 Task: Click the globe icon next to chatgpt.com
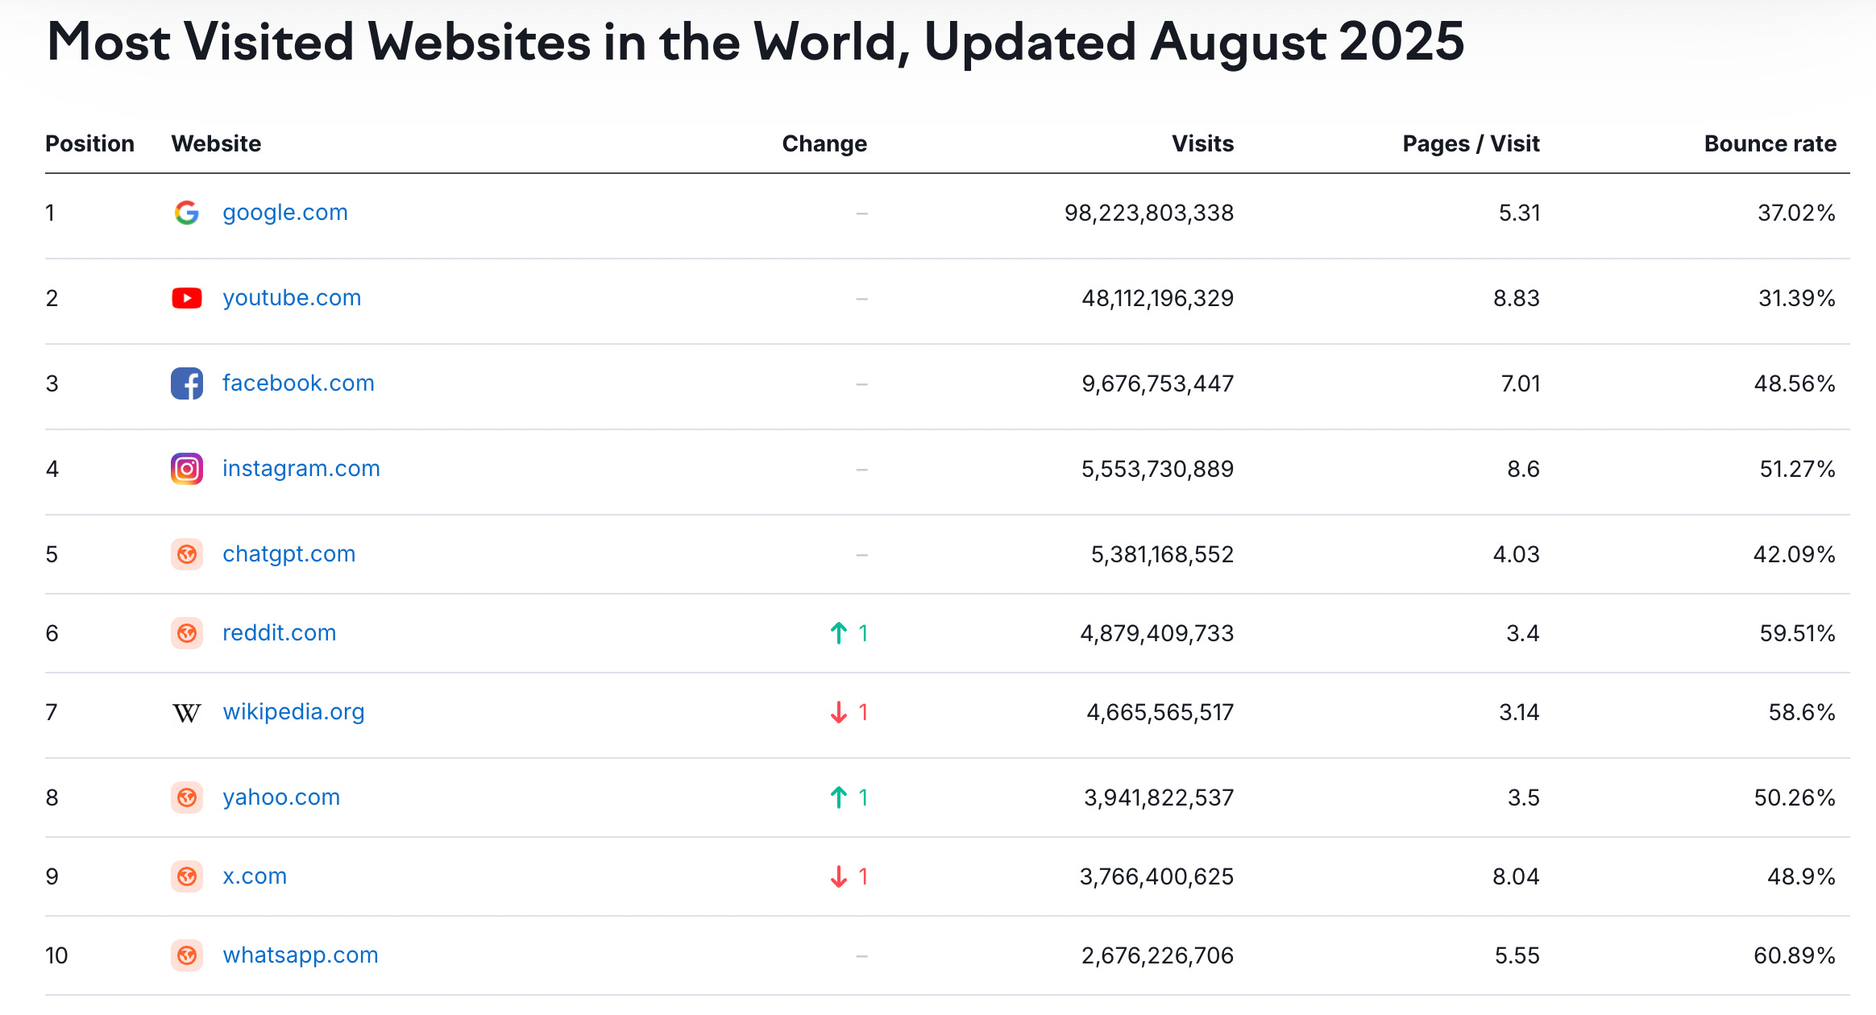point(186,554)
